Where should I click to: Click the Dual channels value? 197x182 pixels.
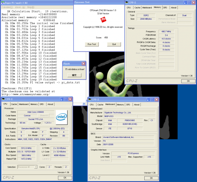[x=184, y=15]
